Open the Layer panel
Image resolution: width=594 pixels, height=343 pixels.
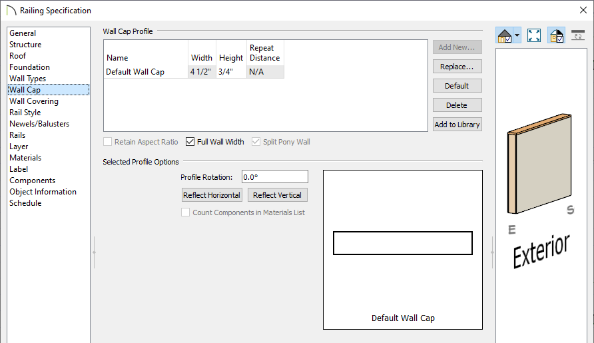(19, 147)
